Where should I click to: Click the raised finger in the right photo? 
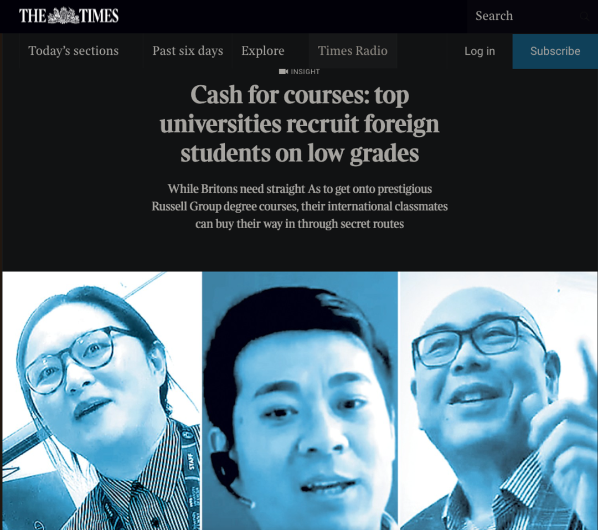click(x=585, y=362)
